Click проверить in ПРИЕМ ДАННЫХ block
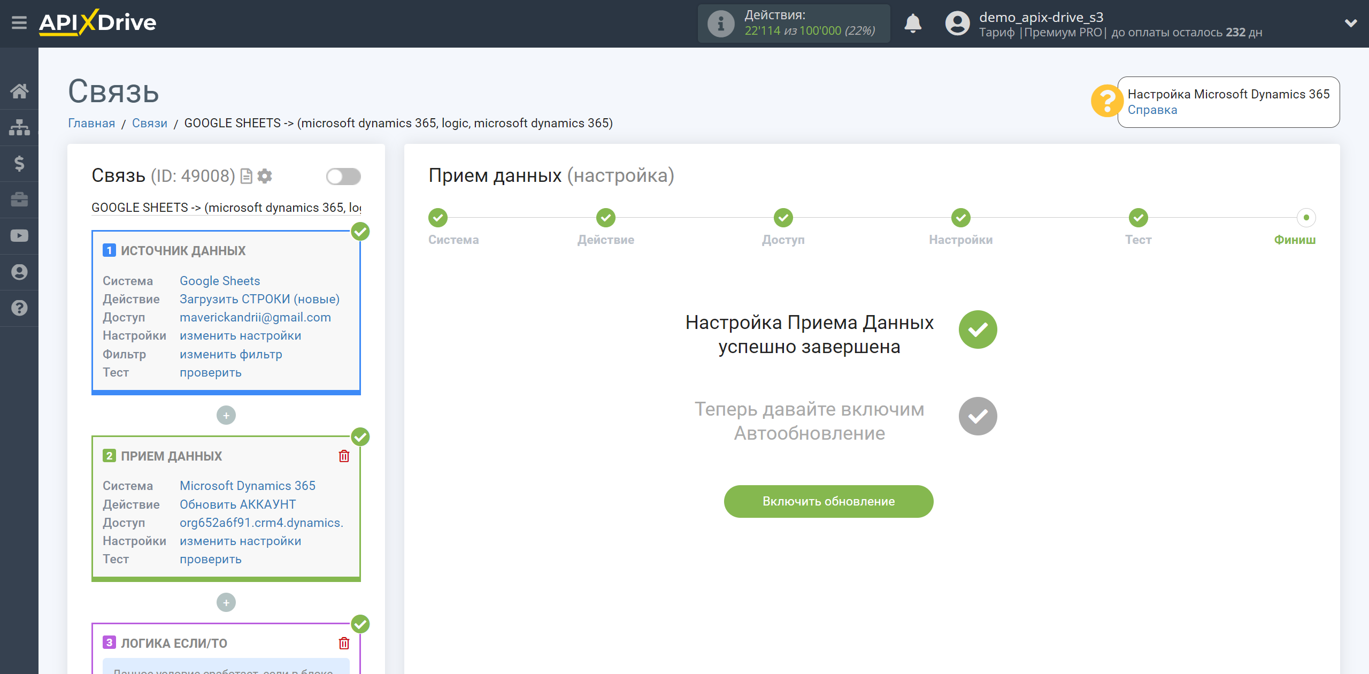The height and width of the screenshot is (674, 1369). pyautogui.click(x=210, y=559)
